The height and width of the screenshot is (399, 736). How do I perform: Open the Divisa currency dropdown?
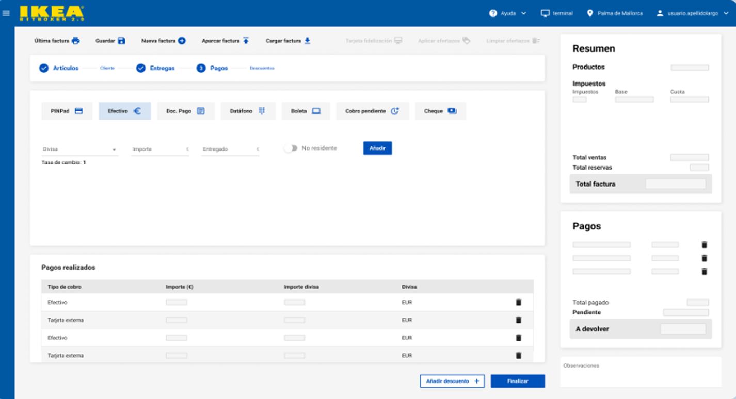pyautogui.click(x=79, y=149)
